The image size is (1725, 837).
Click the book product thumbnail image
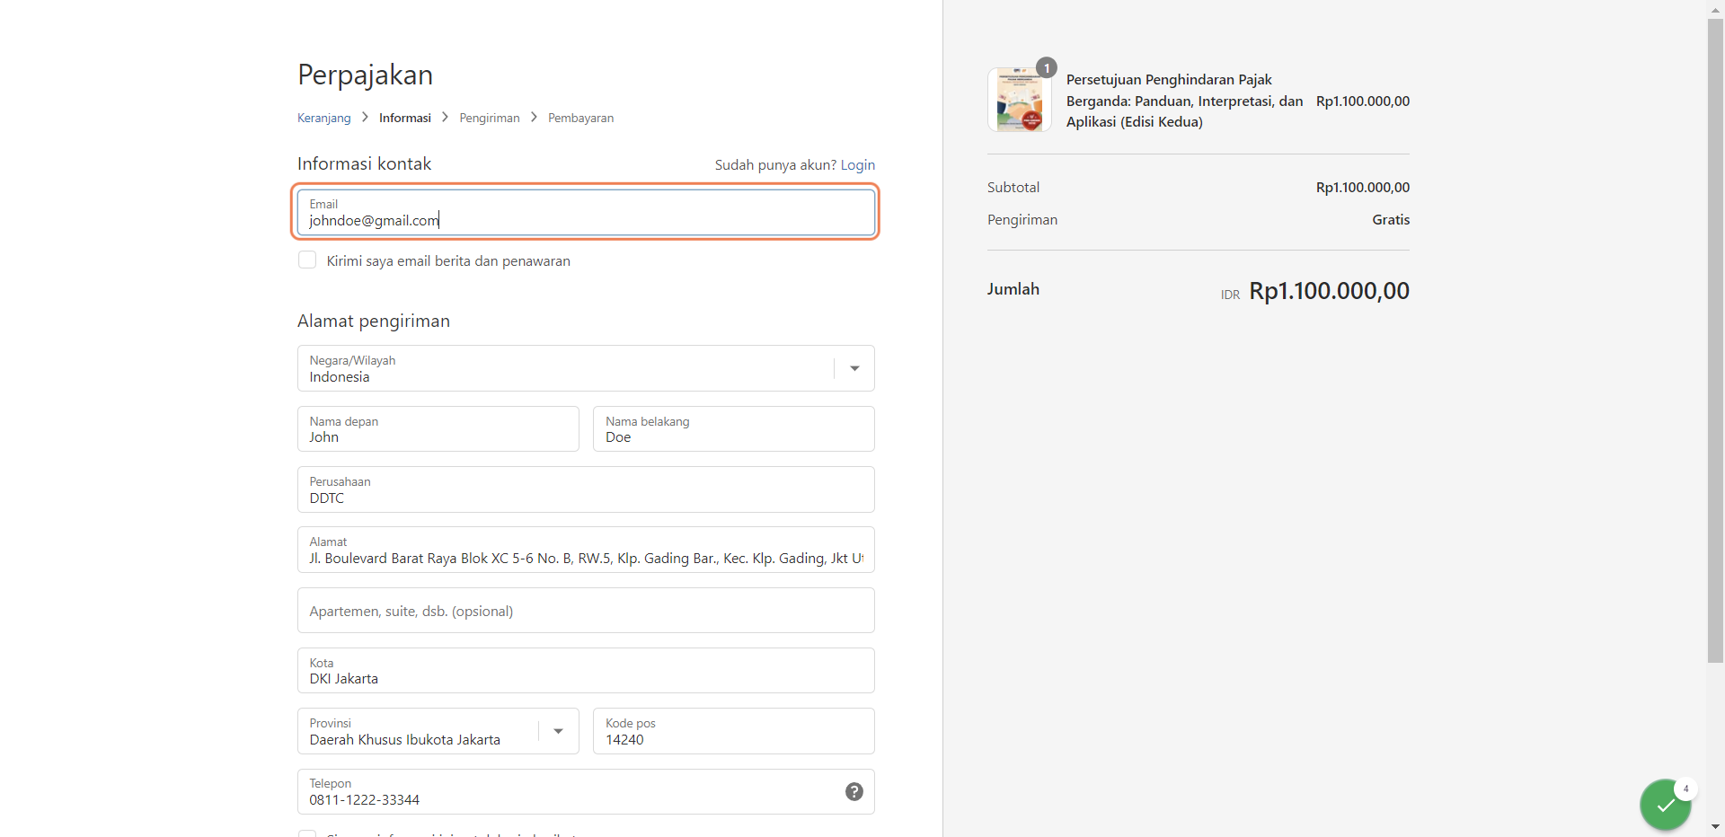coord(1020,100)
